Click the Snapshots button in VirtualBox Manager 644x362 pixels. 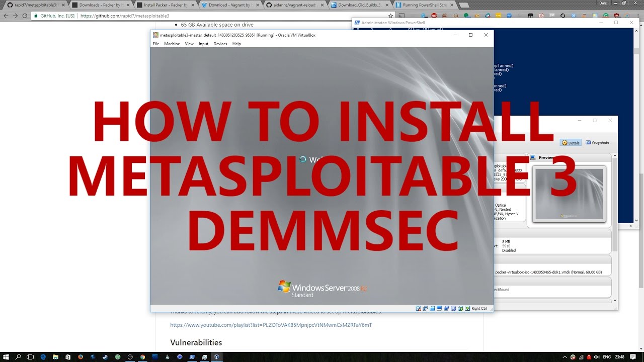tap(597, 143)
